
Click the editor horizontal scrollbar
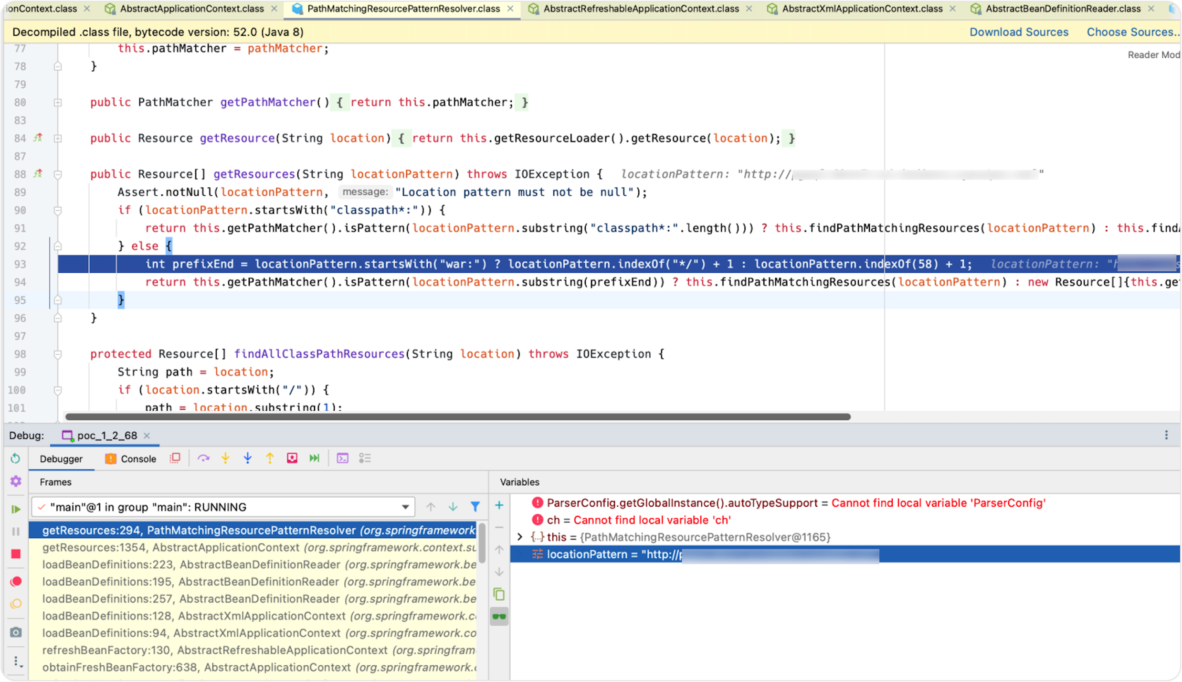tap(457, 417)
